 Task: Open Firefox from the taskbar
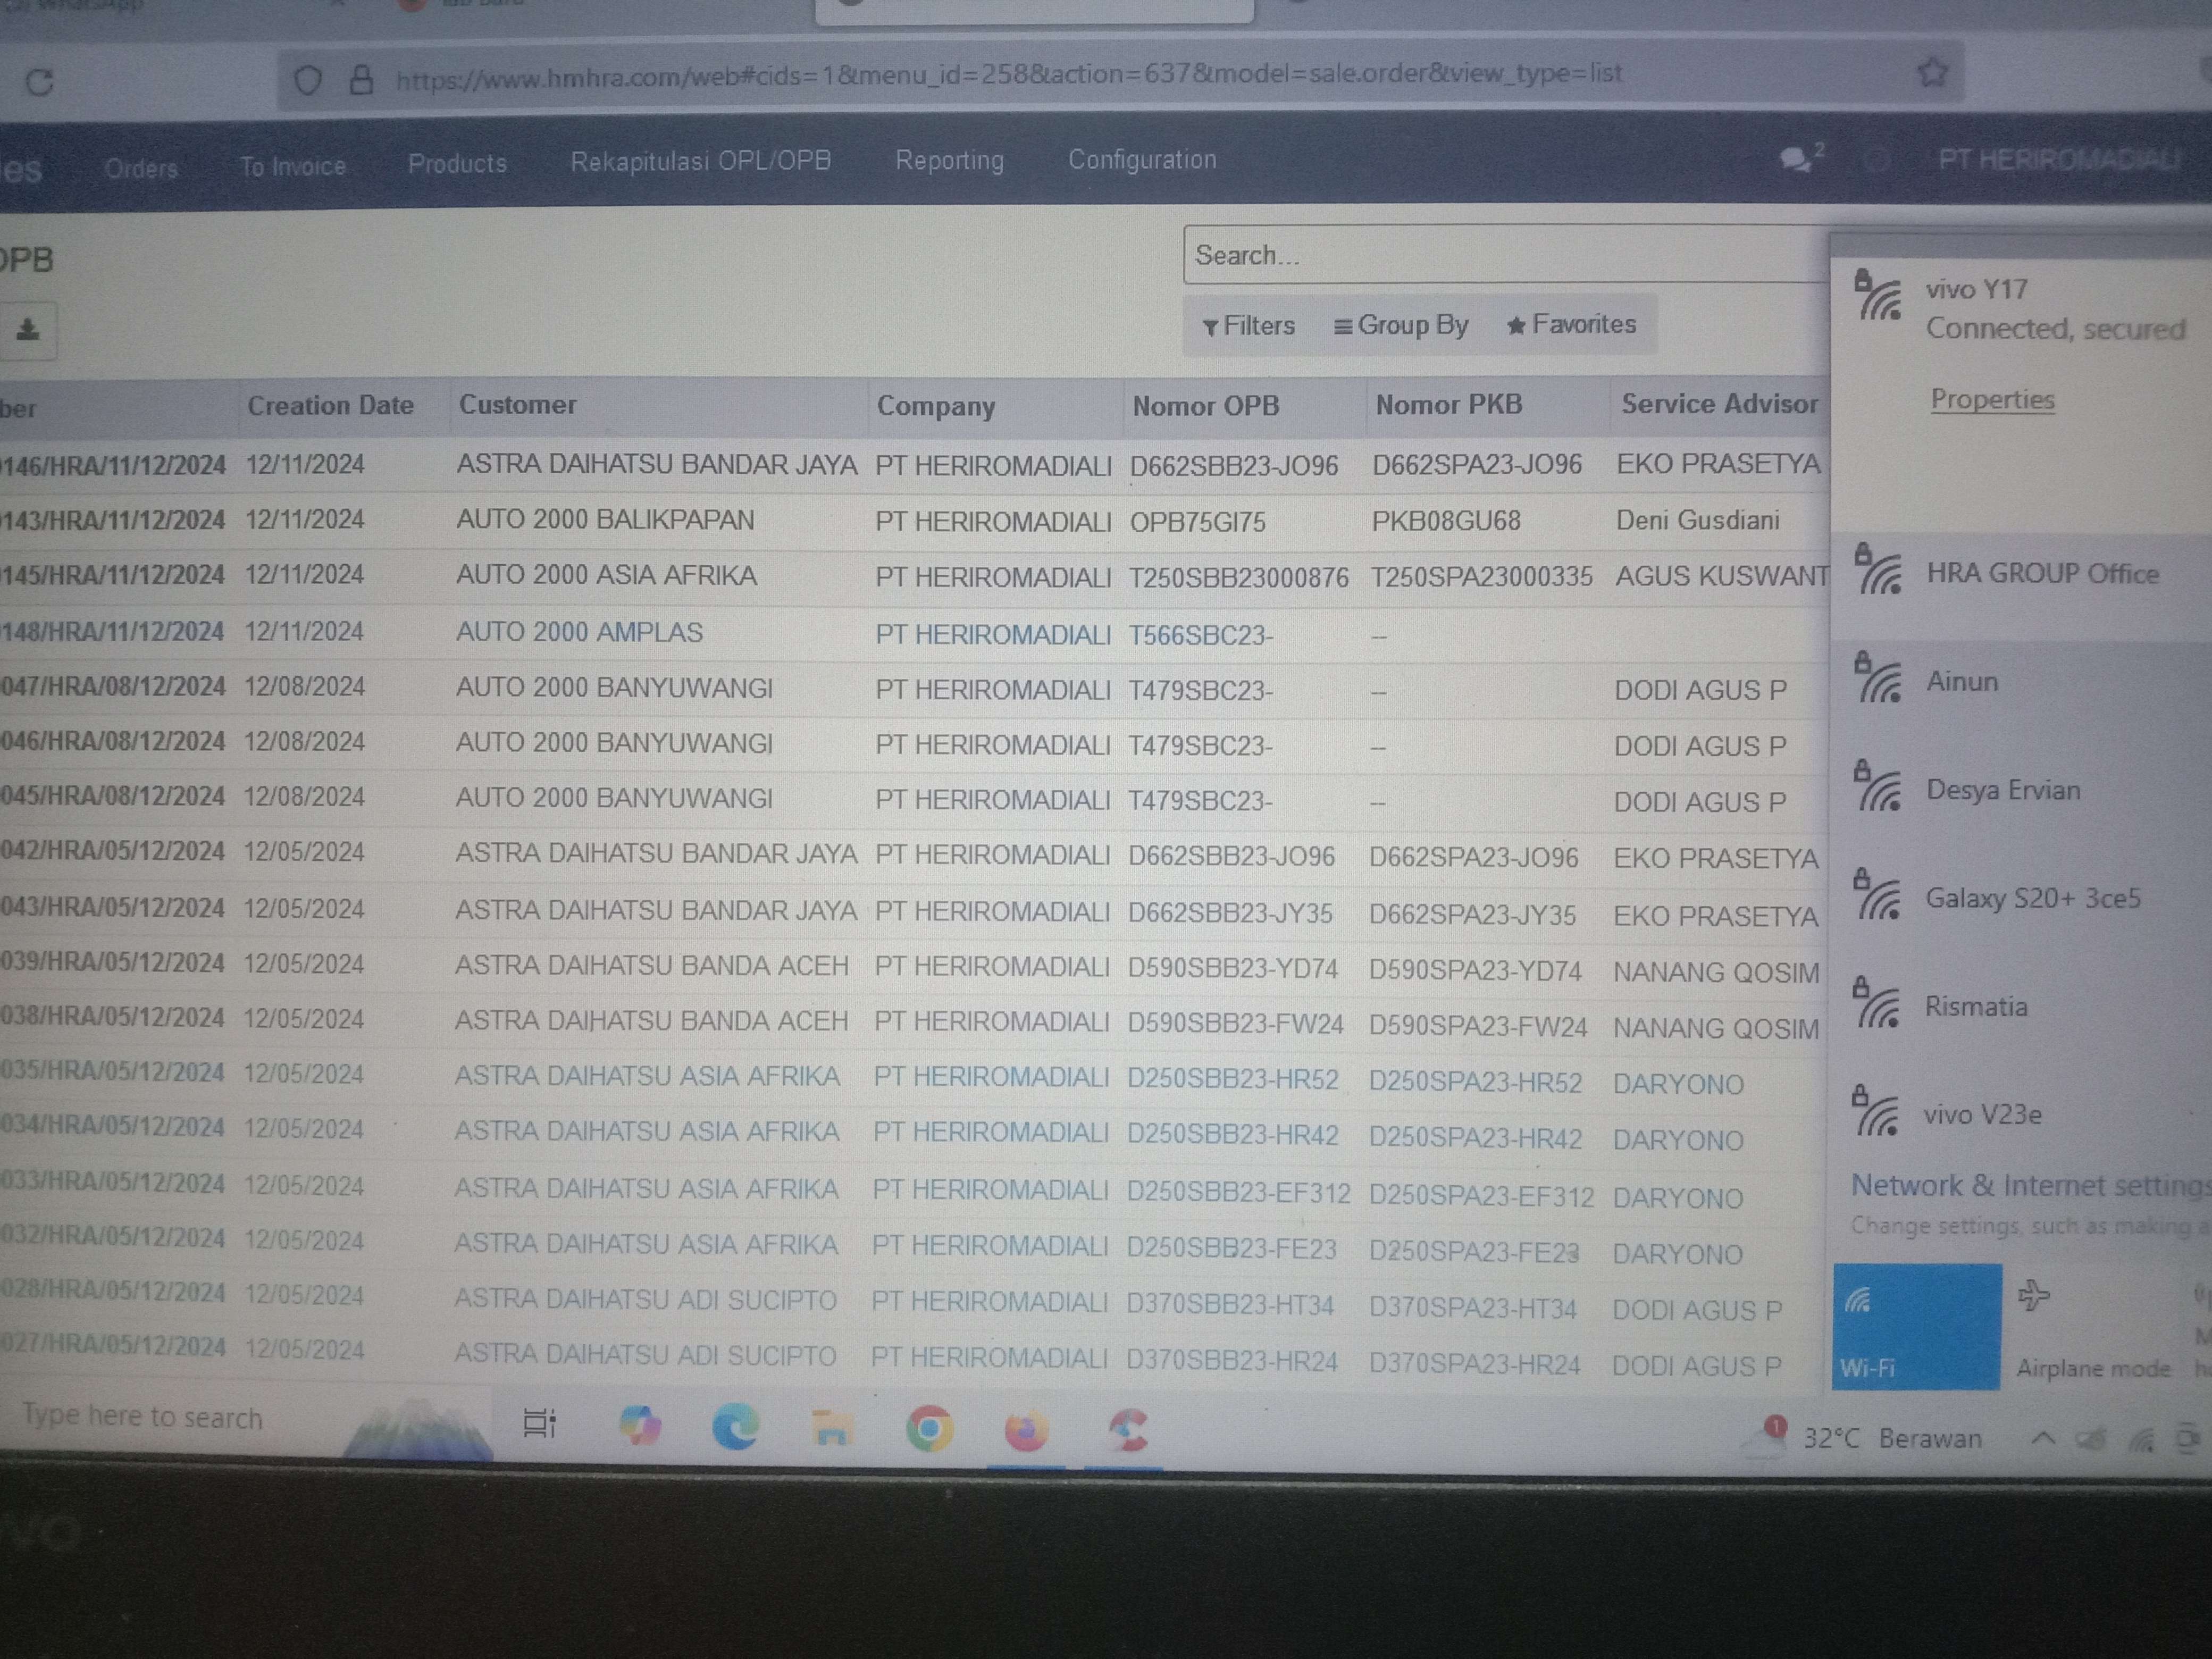[1026, 1431]
